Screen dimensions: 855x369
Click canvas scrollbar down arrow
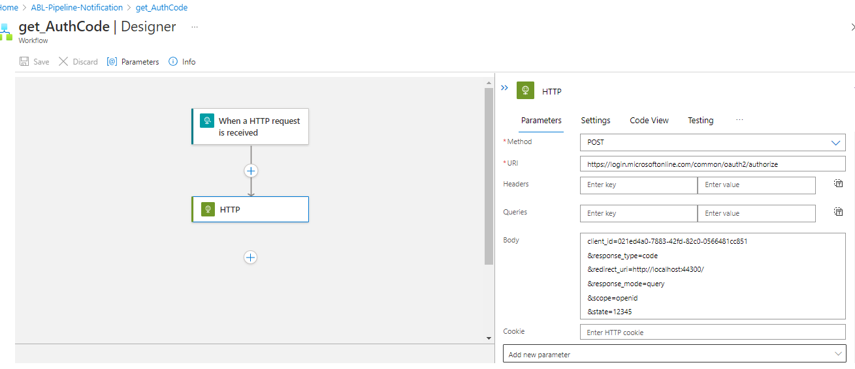[x=489, y=338]
